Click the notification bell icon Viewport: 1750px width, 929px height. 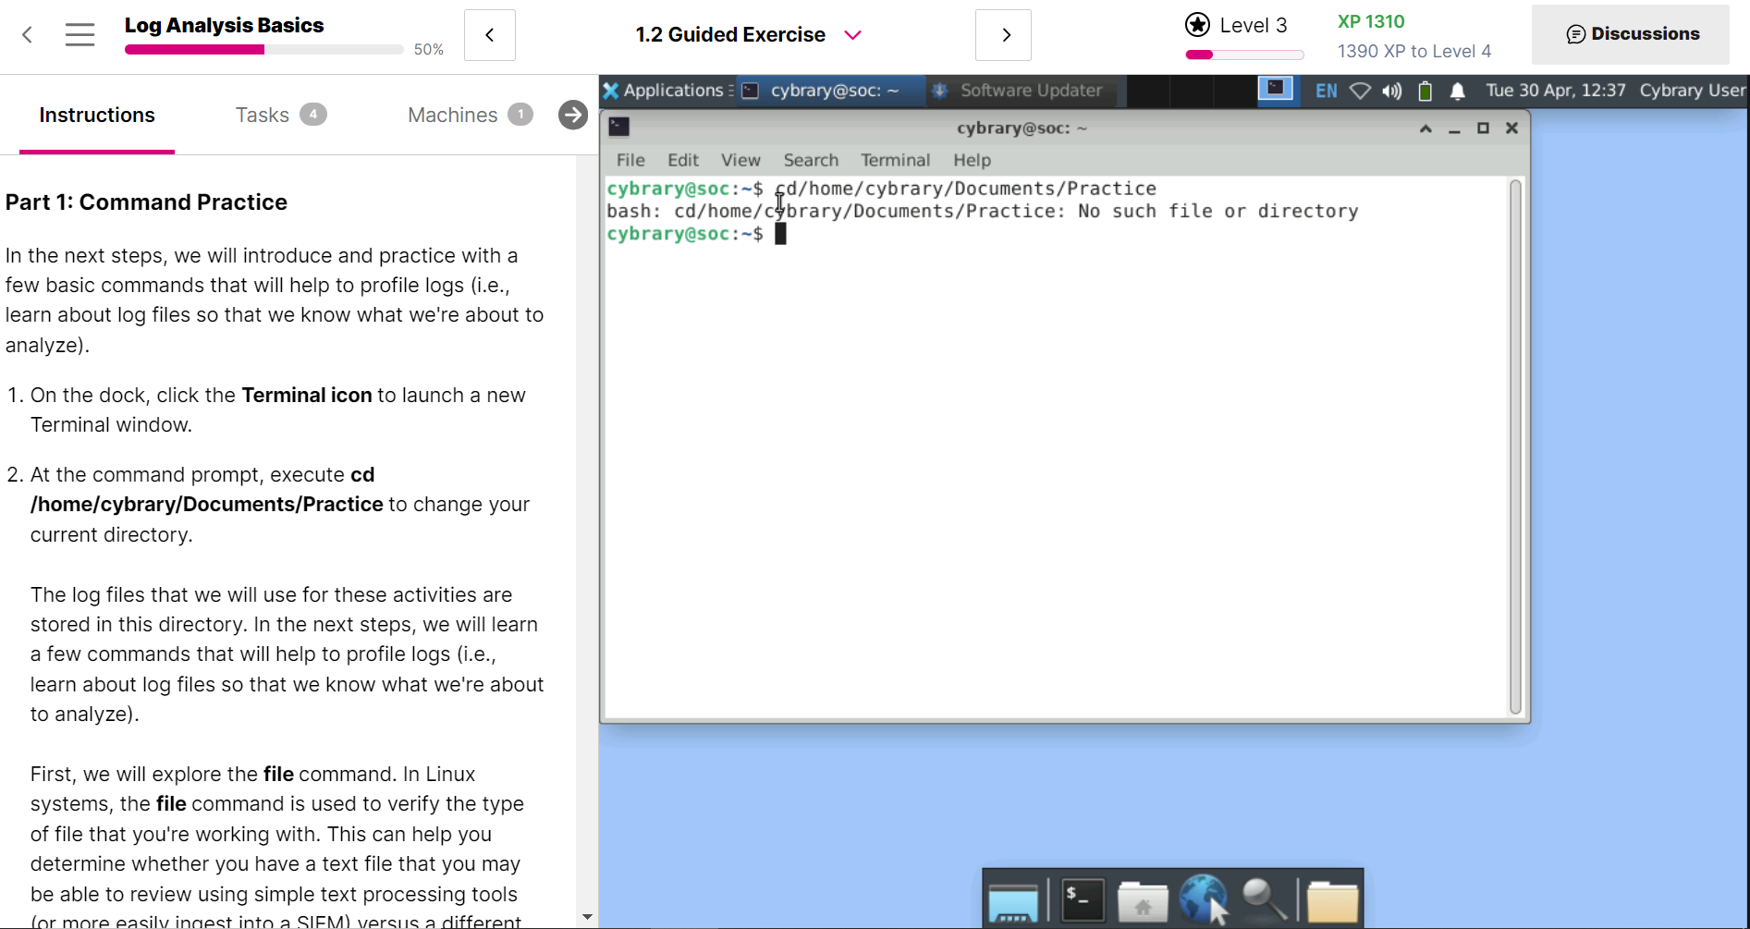click(1457, 91)
